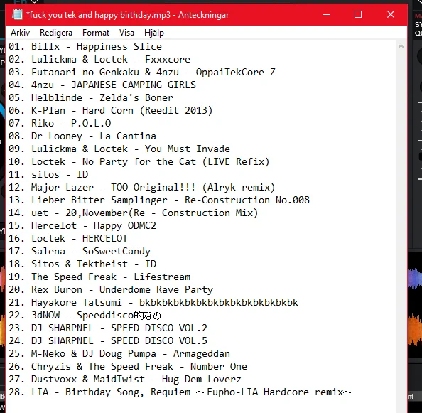
Task: Click line '22. 3dNOW - Speeddisco的なの'
Action: [85, 315]
